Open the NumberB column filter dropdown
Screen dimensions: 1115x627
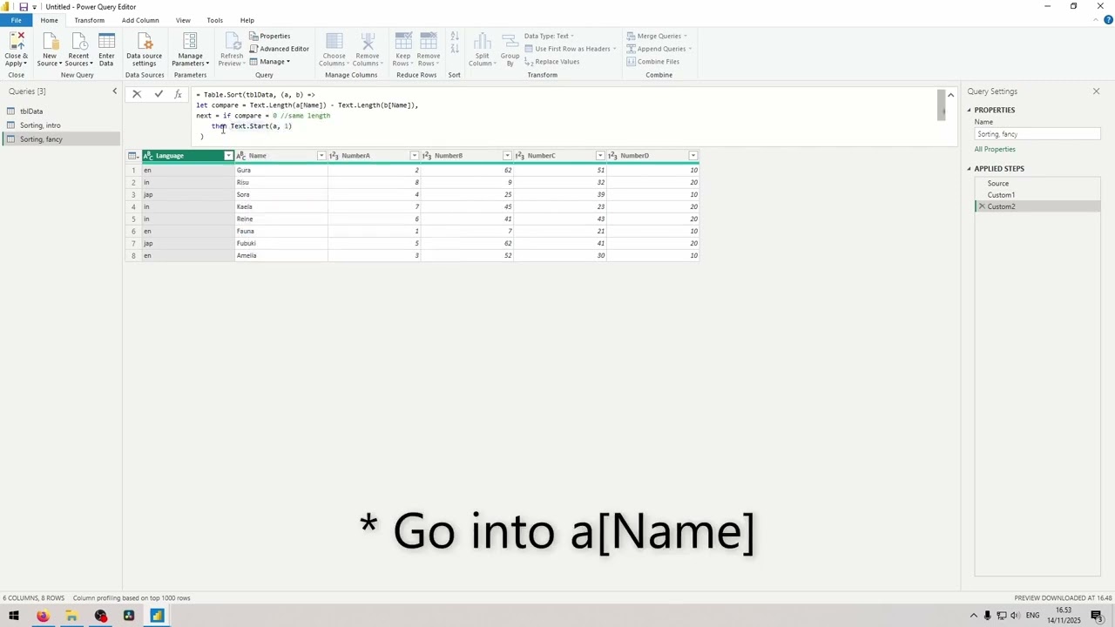(508, 156)
